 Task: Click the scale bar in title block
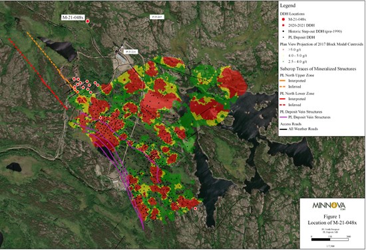[330, 239]
